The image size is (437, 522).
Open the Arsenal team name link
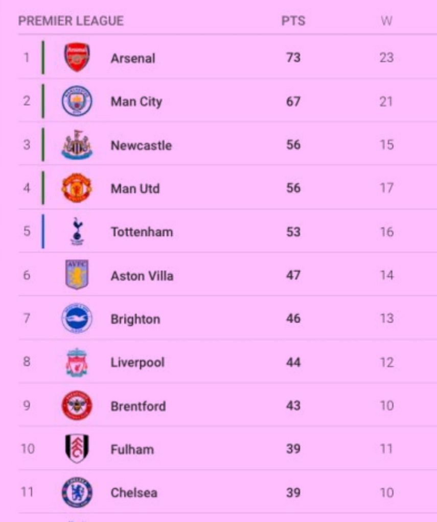(133, 58)
